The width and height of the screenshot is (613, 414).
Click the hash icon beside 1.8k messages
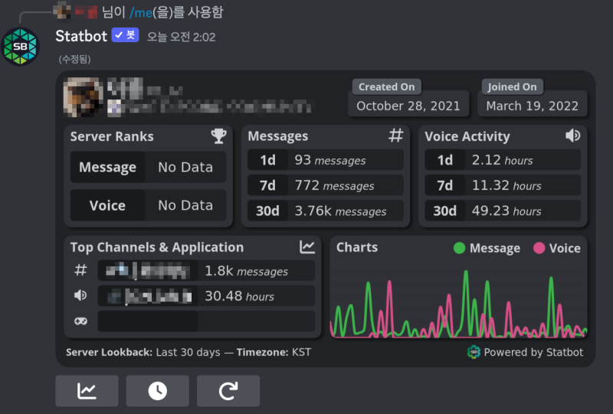80,270
